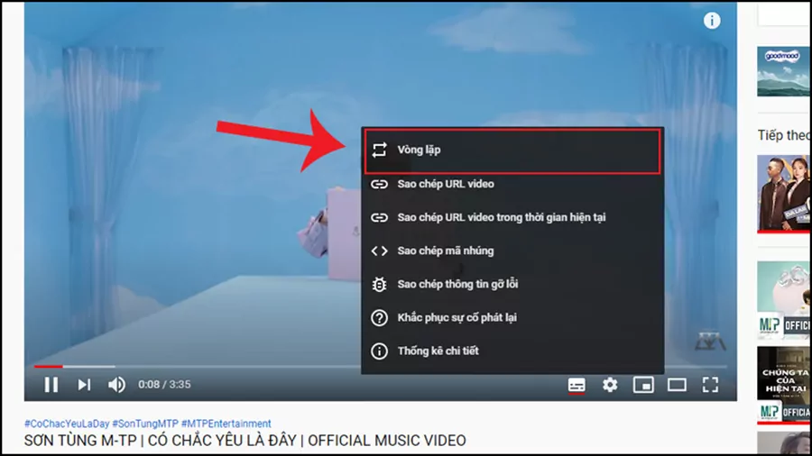Open suggested video with man and woman
The height and width of the screenshot is (456, 812).
(783, 194)
